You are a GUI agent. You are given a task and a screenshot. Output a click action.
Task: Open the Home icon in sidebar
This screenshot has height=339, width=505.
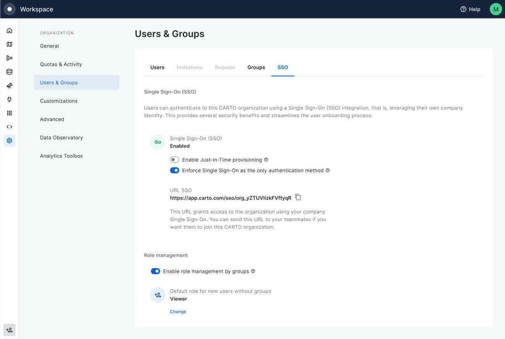[x=9, y=31]
